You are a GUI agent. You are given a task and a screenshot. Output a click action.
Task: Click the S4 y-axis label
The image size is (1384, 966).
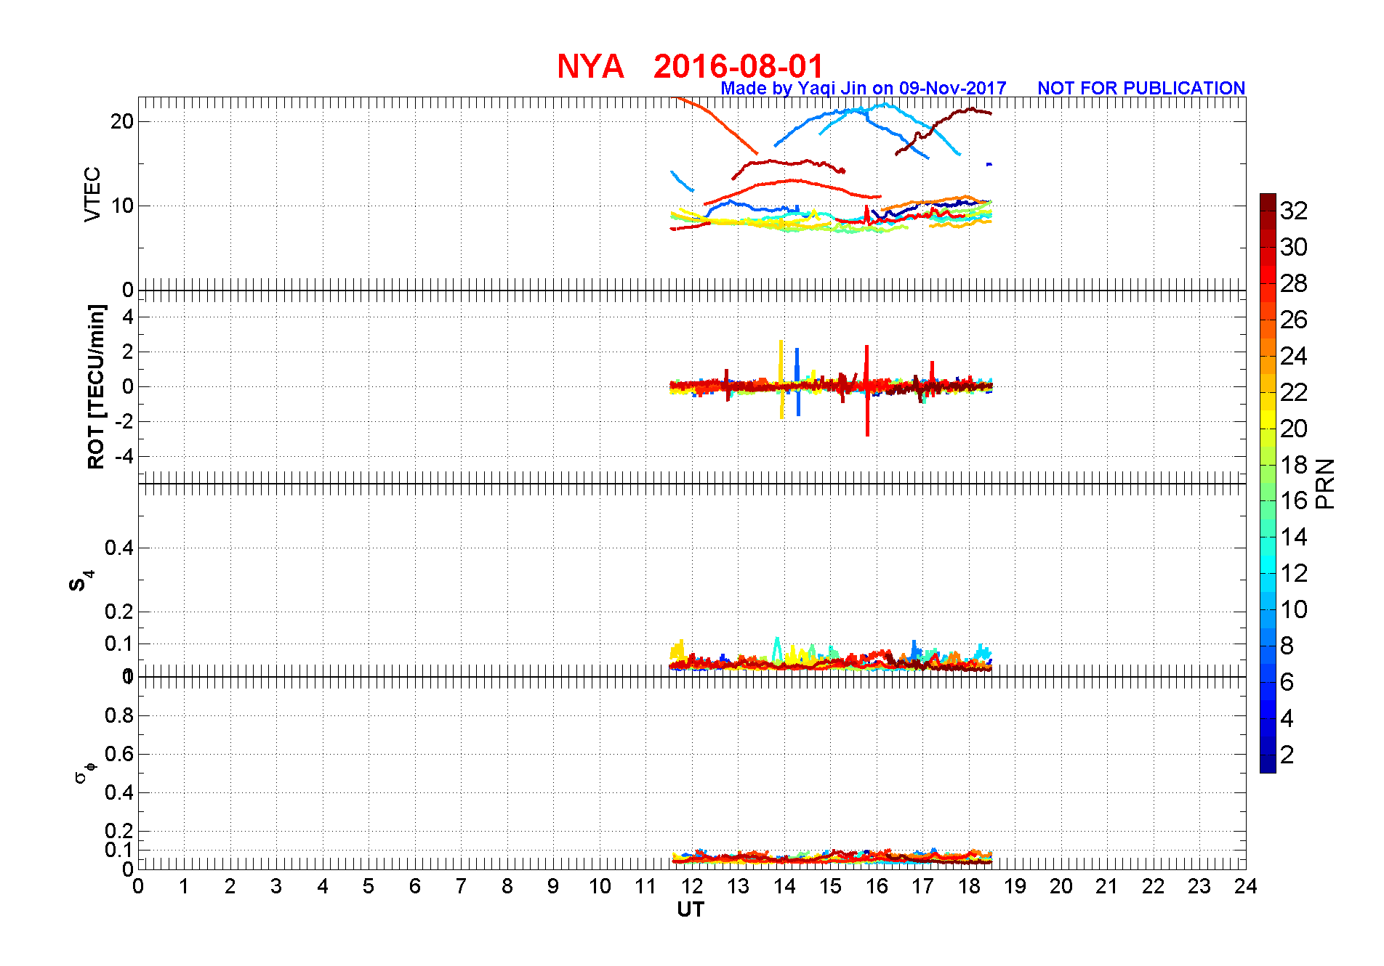tap(81, 581)
